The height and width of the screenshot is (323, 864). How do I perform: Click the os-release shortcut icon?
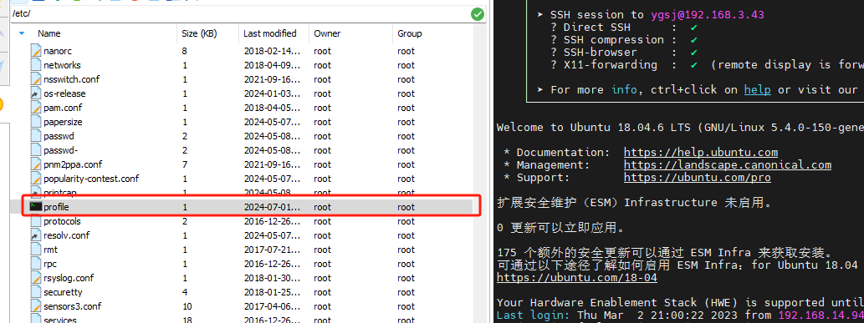[36, 93]
